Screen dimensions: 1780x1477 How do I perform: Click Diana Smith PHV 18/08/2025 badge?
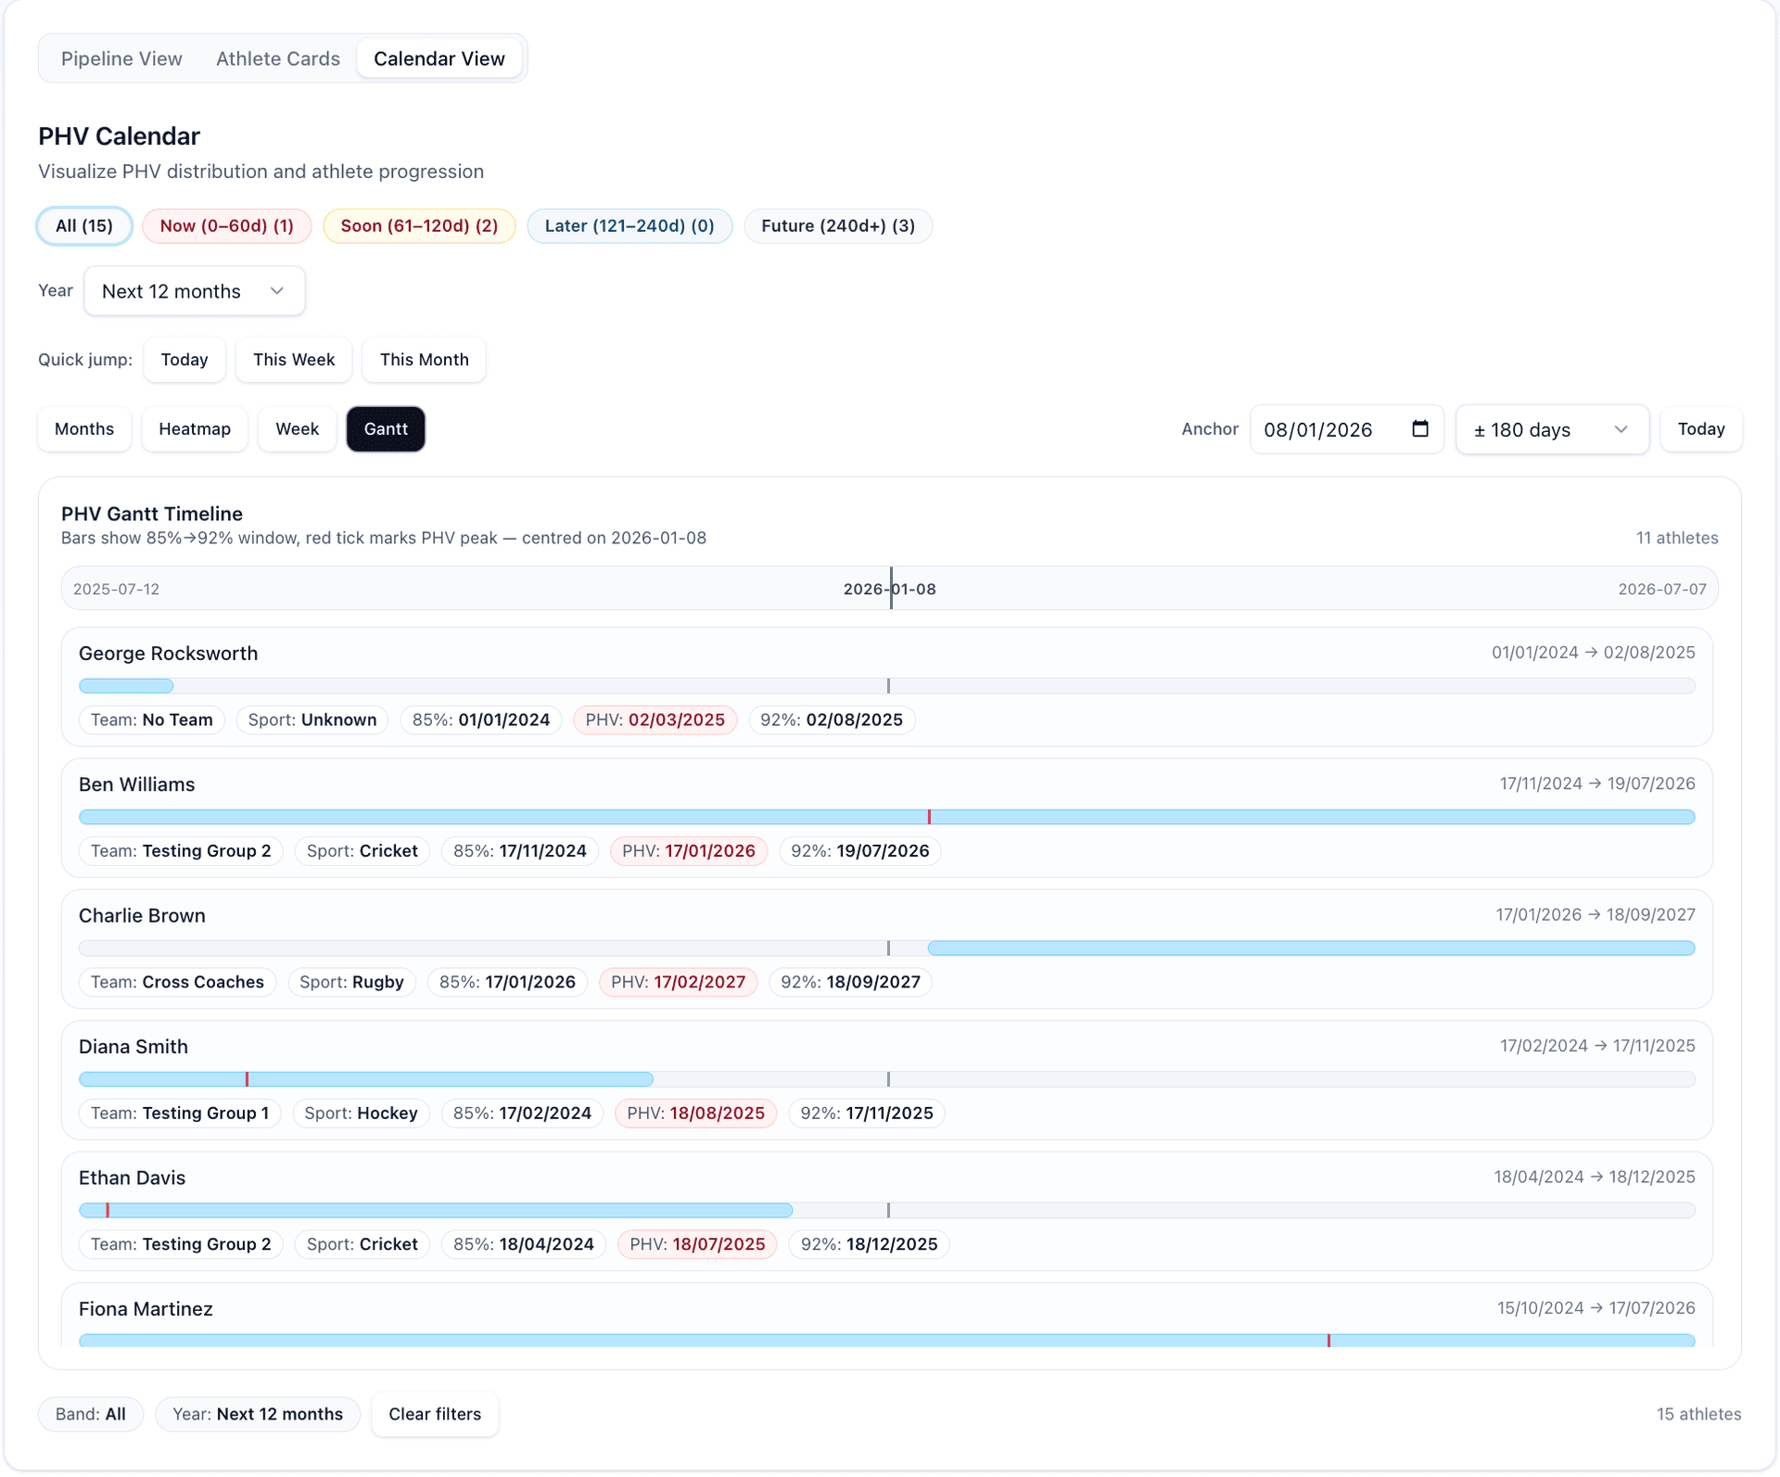tap(695, 1114)
